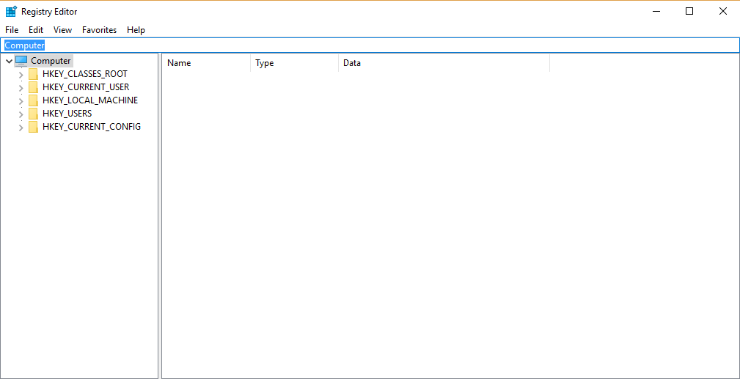Click the registry path address bar
The height and width of the screenshot is (379, 740).
[370, 45]
